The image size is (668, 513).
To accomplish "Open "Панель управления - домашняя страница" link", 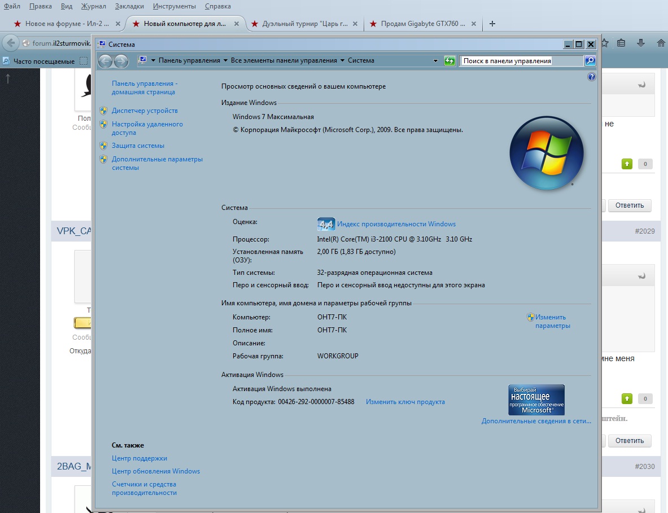I will [145, 87].
